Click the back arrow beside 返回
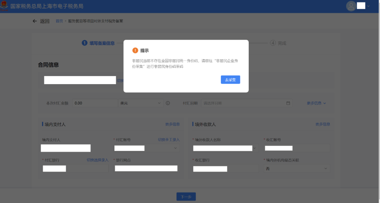 (34, 21)
